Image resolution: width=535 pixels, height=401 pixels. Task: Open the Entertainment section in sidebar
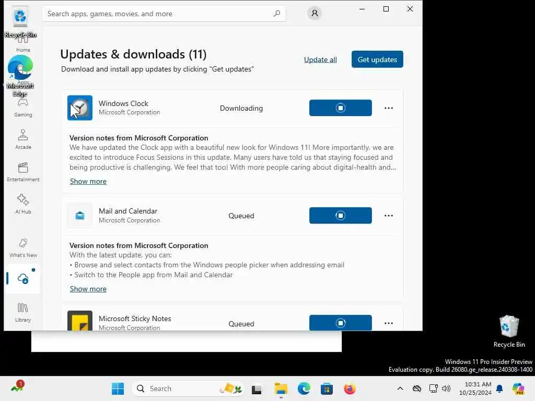click(23, 172)
